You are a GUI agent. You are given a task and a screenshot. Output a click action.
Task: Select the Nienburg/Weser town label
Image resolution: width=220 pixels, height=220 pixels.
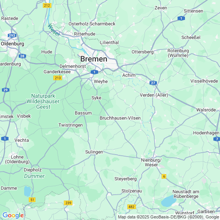[151, 162]
